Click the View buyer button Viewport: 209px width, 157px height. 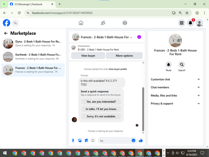pos(88,56)
